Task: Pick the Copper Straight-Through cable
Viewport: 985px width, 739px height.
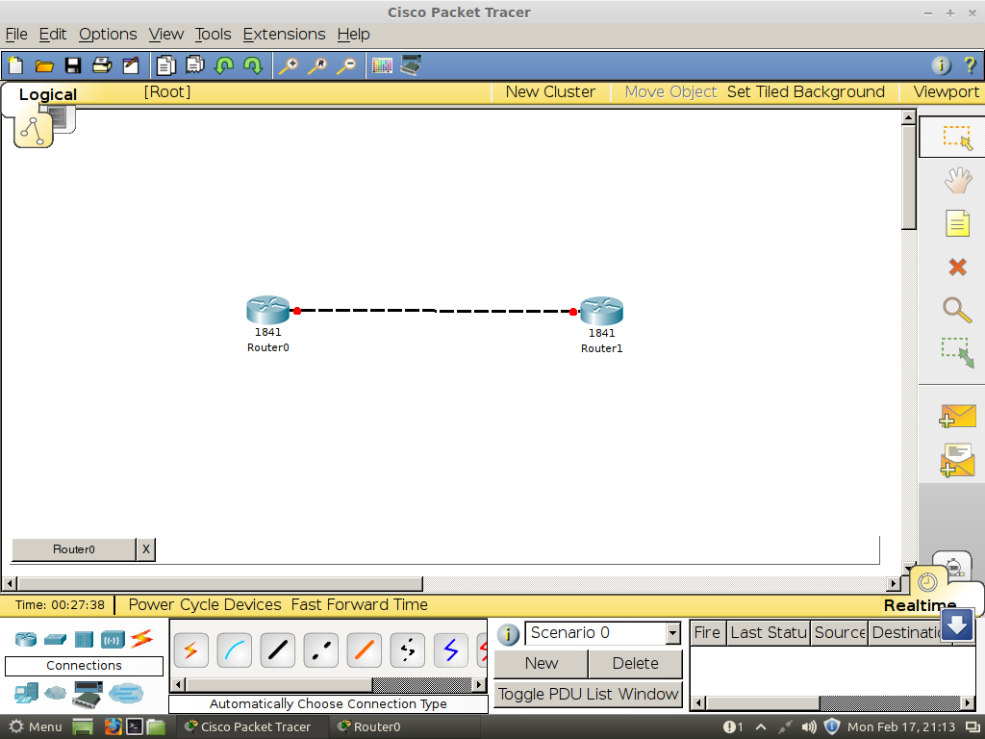Action: (x=278, y=650)
